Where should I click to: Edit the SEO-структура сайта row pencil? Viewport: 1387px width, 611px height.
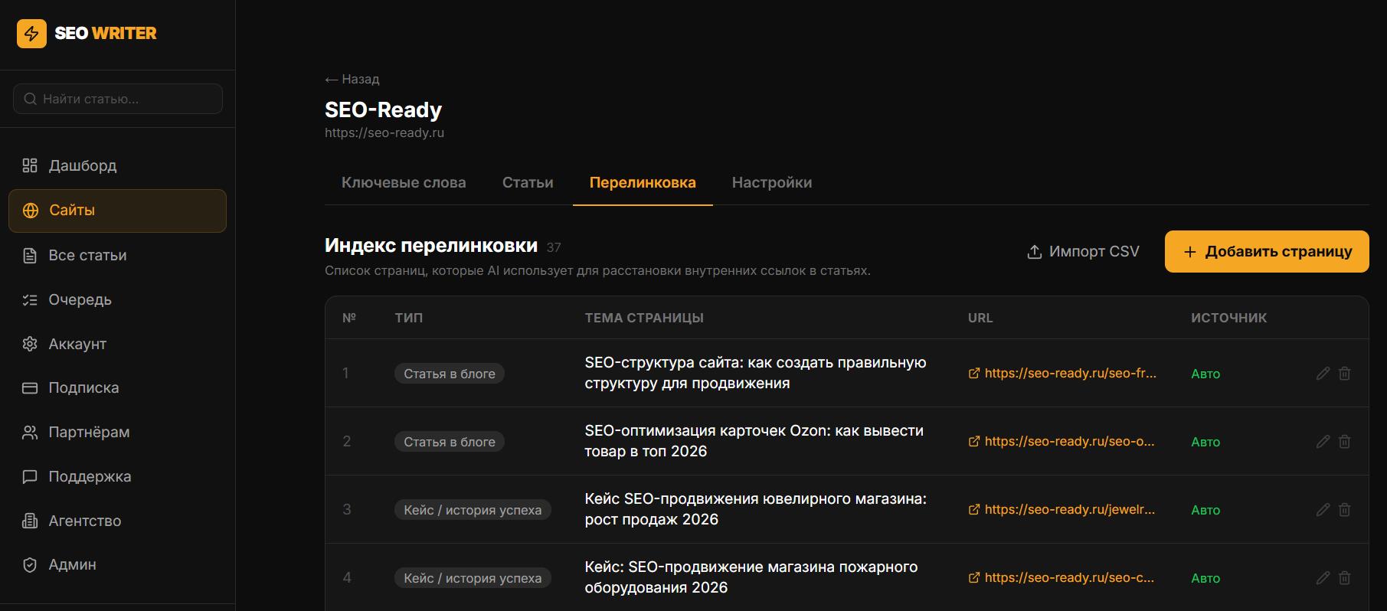click(x=1323, y=374)
